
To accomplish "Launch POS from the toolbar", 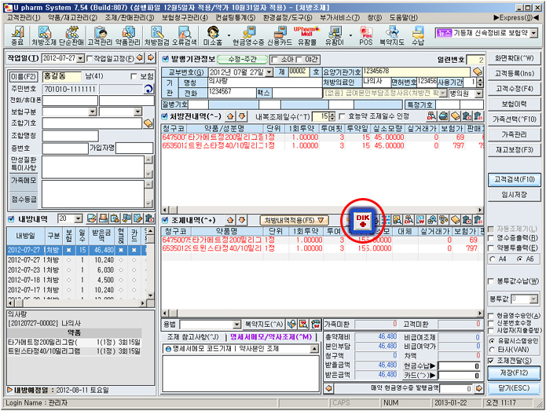I will [x=366, y=36].
